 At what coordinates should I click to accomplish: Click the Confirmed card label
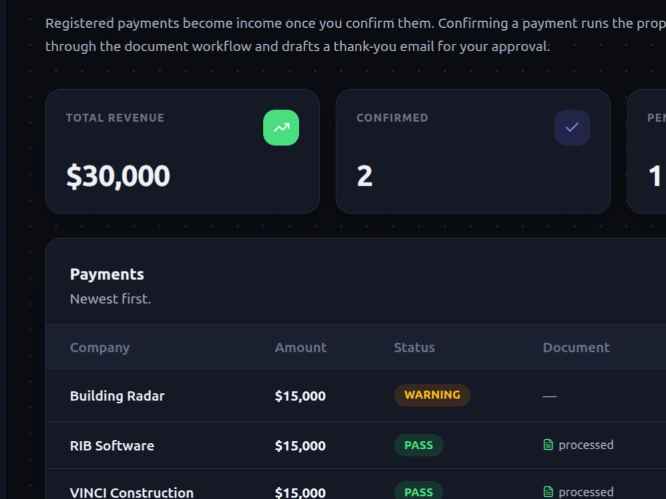click(392, 118)
